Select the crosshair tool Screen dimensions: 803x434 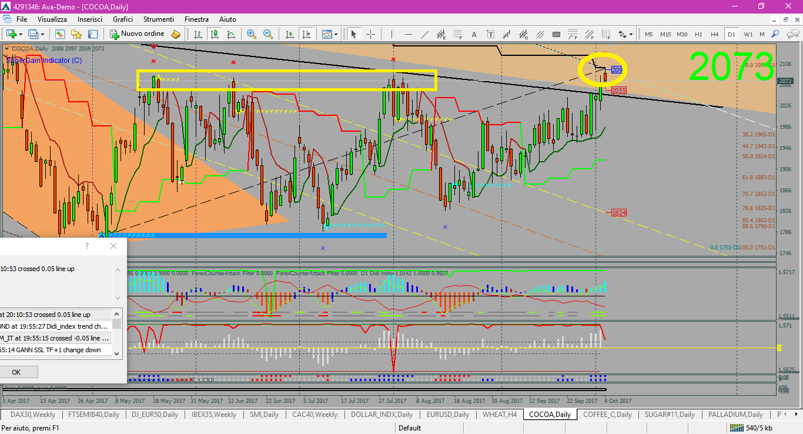tap(371, 34)
